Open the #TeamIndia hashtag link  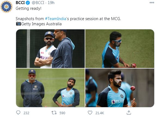(x=56, y=19)
